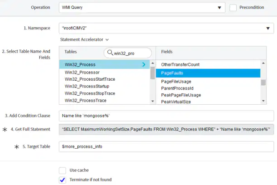Viewport: 277px width, 185px height.
Task: Enable the Use cache checkbox
Action: tap(62, 170)
